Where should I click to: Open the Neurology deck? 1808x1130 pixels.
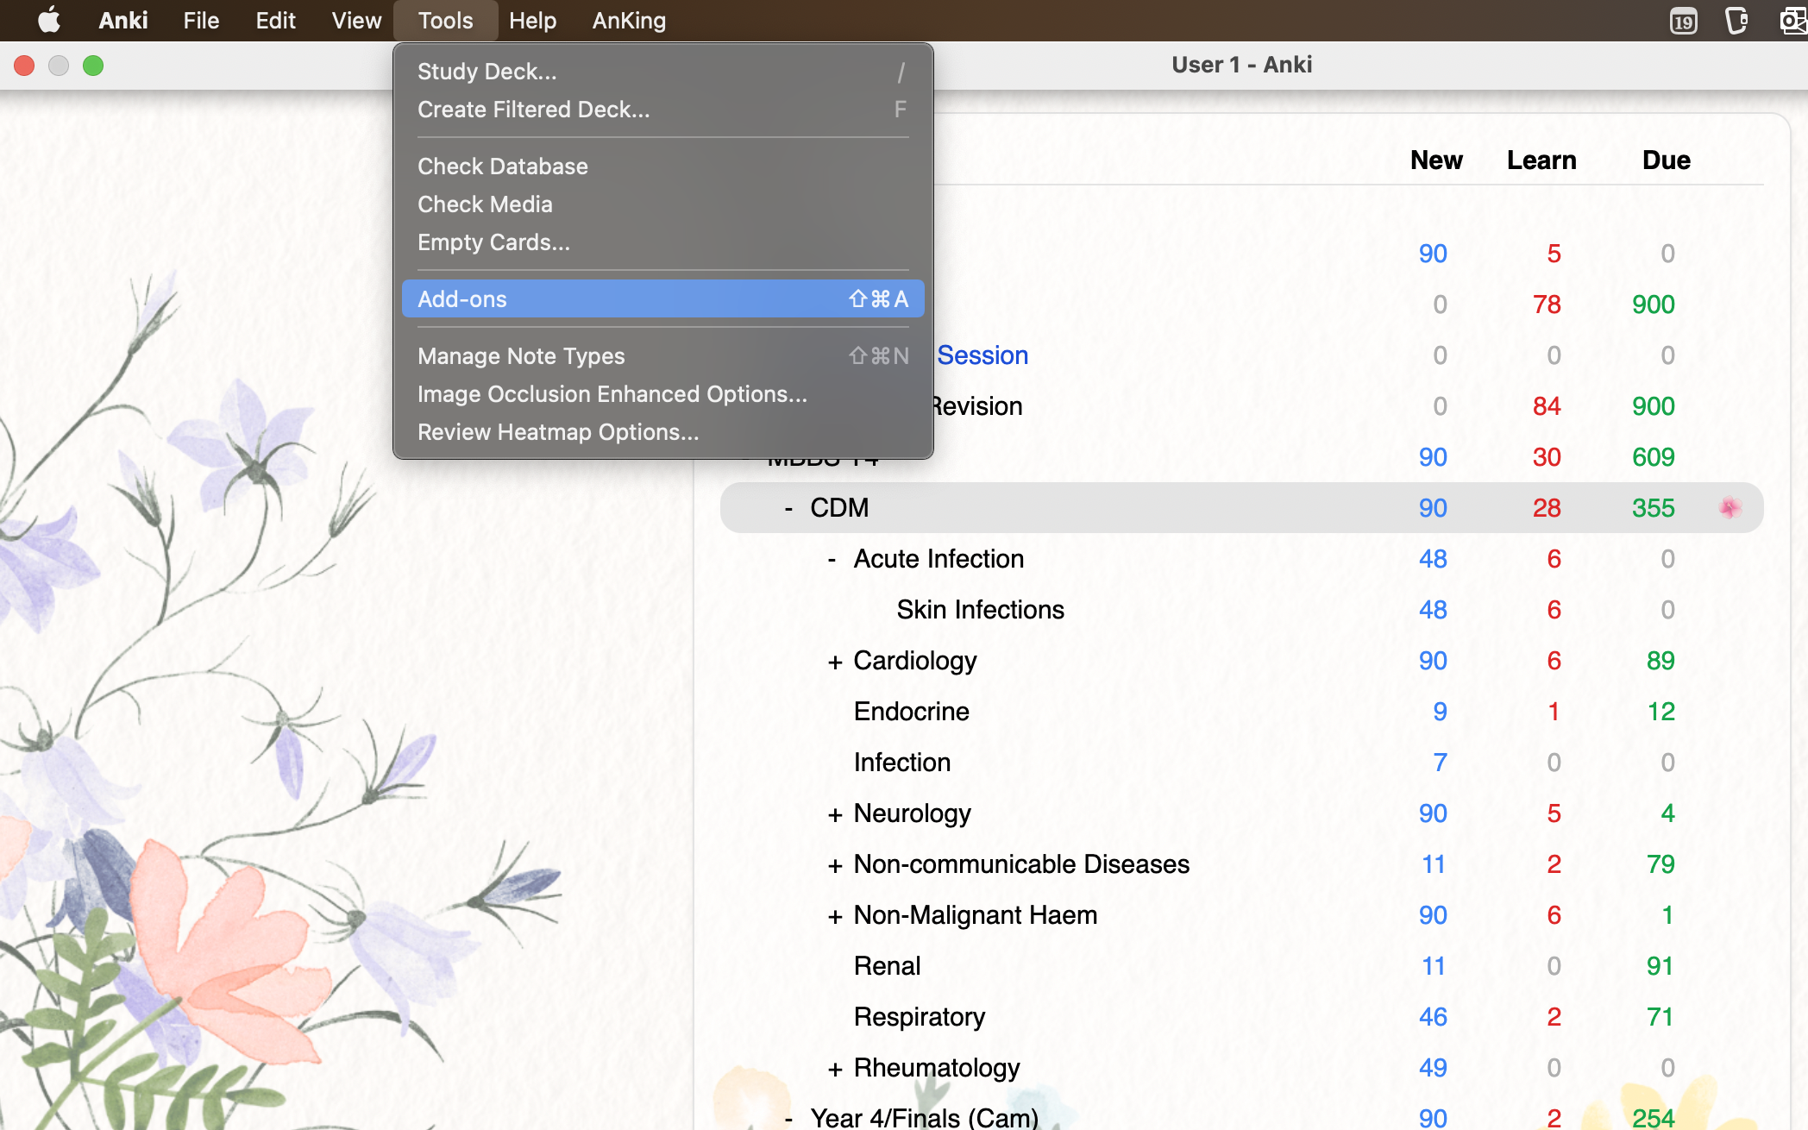tap(912, 813)
